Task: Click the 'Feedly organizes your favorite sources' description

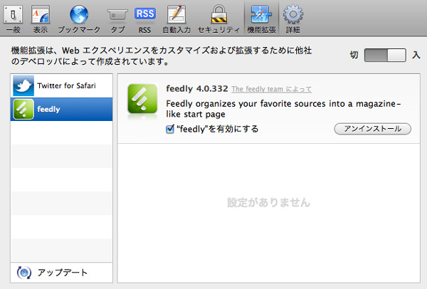Action: (x=283, y=109)
